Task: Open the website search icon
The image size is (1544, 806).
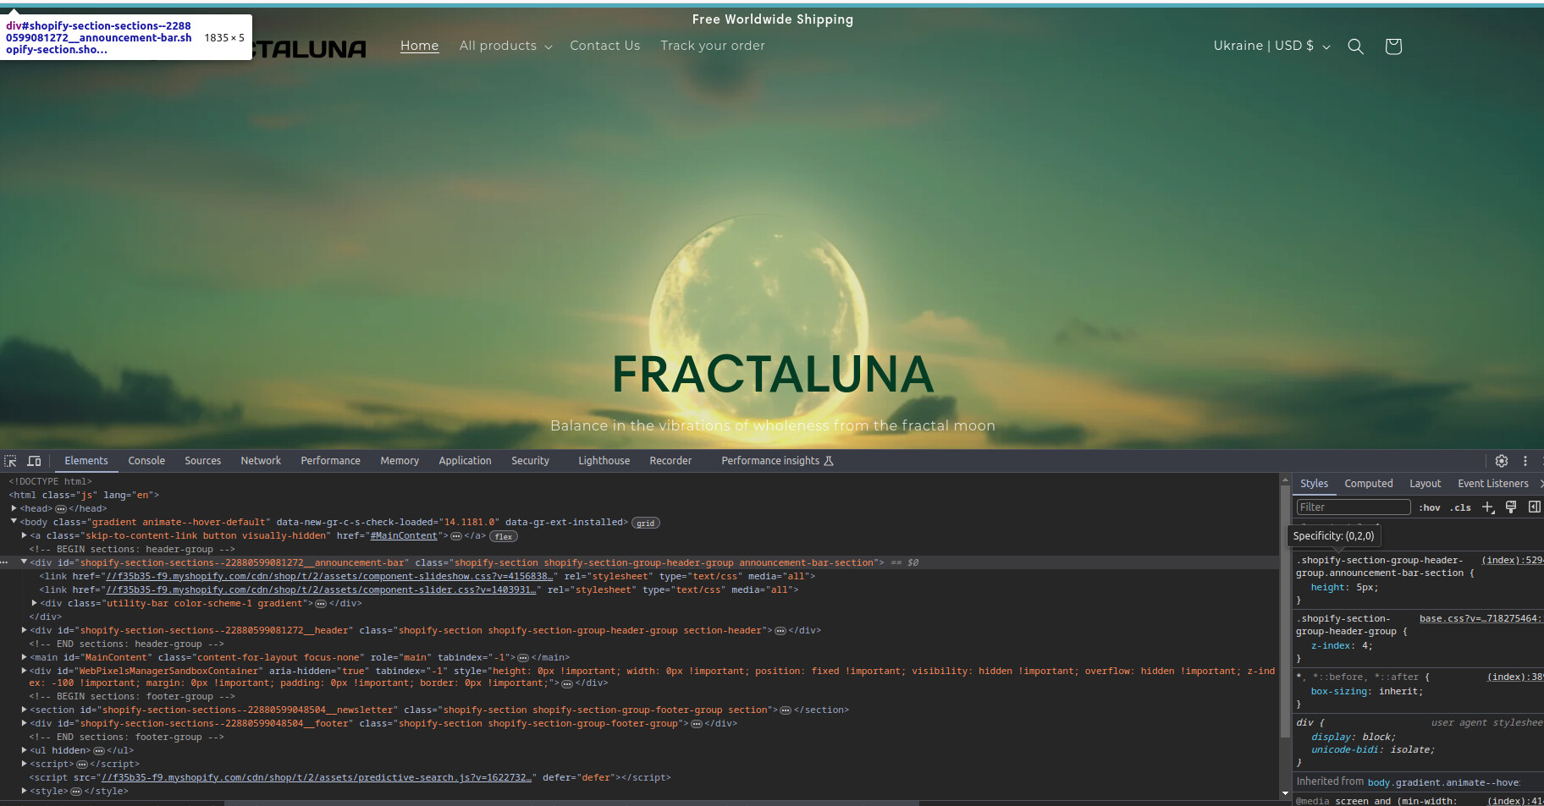Action: 1355,47
